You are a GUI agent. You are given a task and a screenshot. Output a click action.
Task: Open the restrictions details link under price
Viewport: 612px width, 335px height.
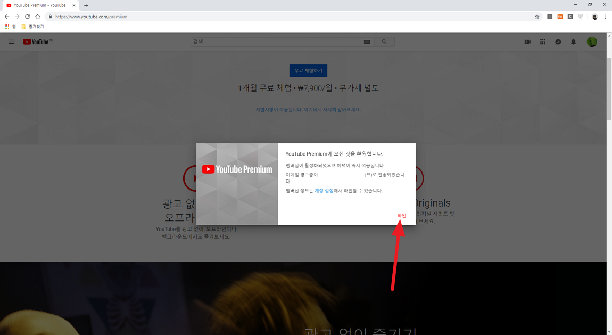pyautogui.click(x=308, y=110)
